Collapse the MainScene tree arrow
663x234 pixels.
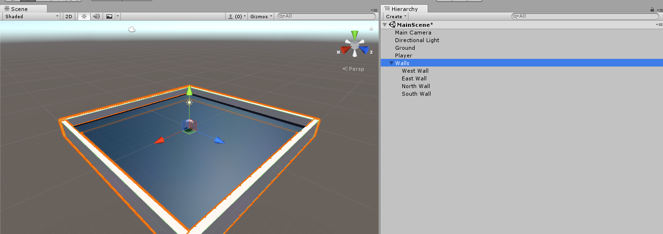(x=384, y=25)
